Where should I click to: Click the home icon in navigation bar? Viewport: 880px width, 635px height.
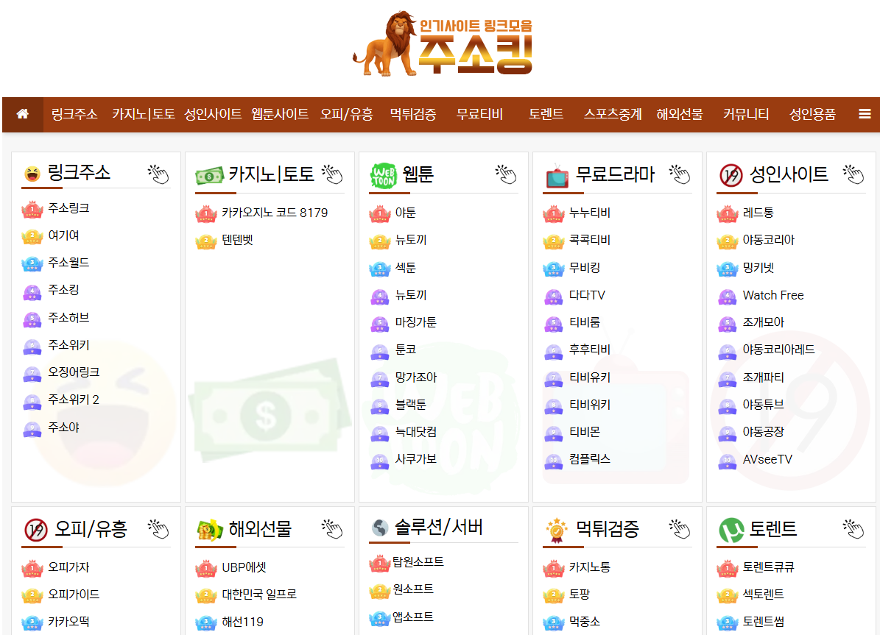pos(22,115)
